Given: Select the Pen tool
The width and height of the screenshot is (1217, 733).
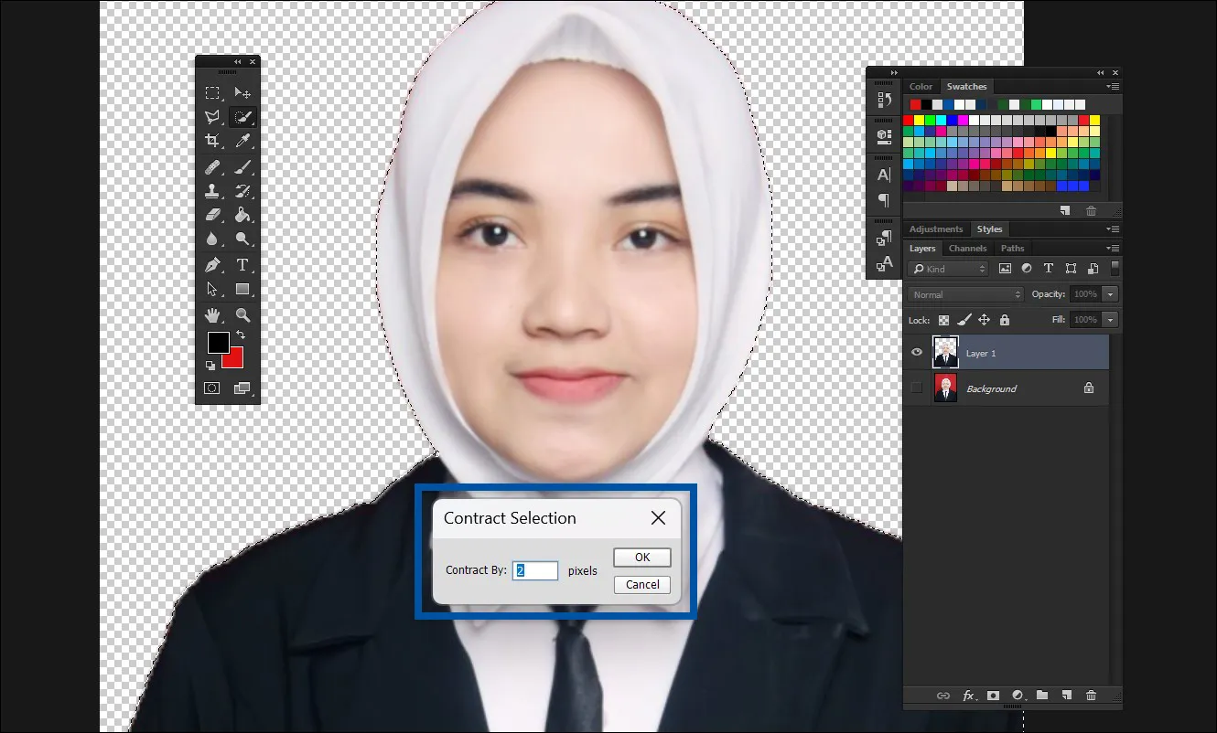Looking at the screenshot, I should (x=212, y=265).
